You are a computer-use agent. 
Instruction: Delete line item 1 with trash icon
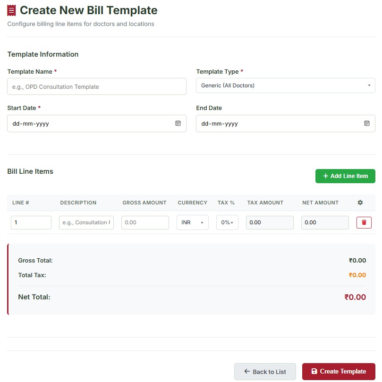(x=364, y=222)
